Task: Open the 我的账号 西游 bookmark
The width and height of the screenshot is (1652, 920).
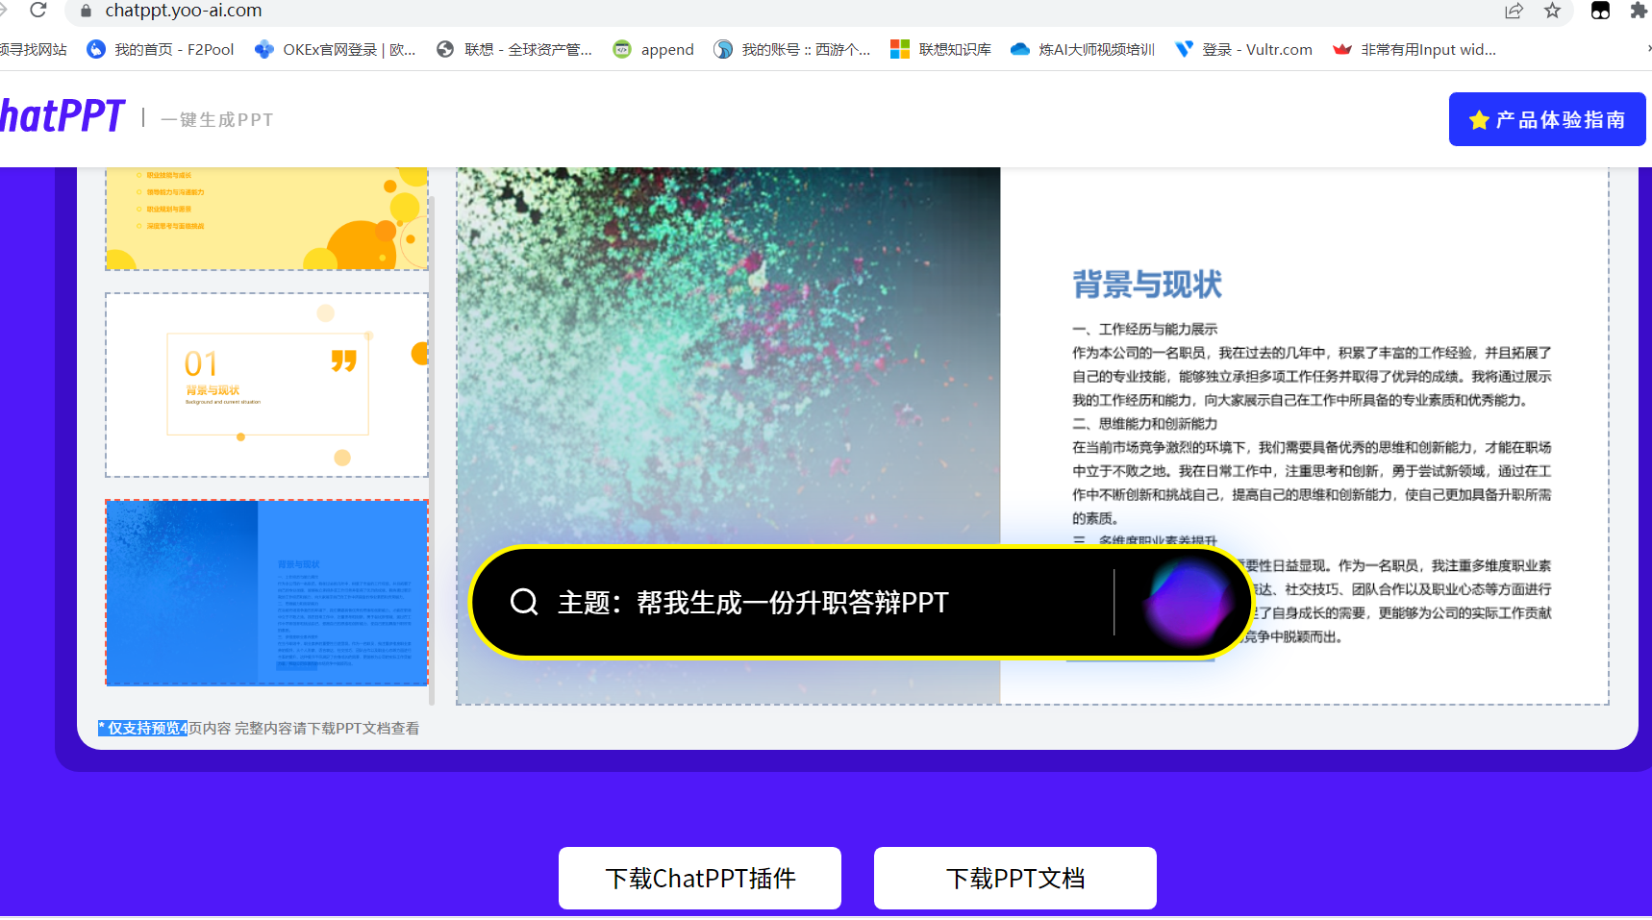Action: (x=792, y=49)
